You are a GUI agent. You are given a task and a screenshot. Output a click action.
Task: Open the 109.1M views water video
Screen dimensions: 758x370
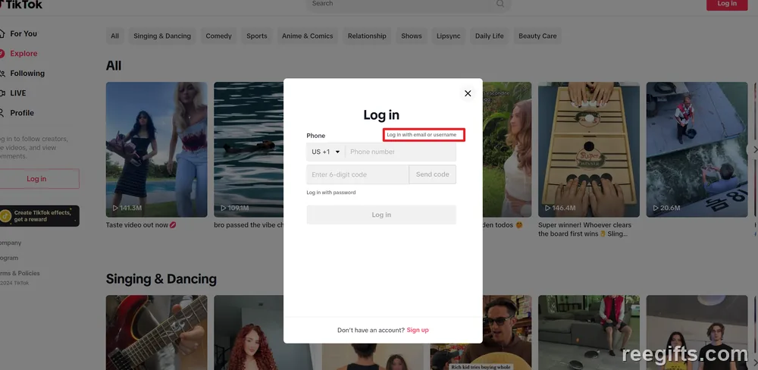pyautogui.click(x=249, y=149)
